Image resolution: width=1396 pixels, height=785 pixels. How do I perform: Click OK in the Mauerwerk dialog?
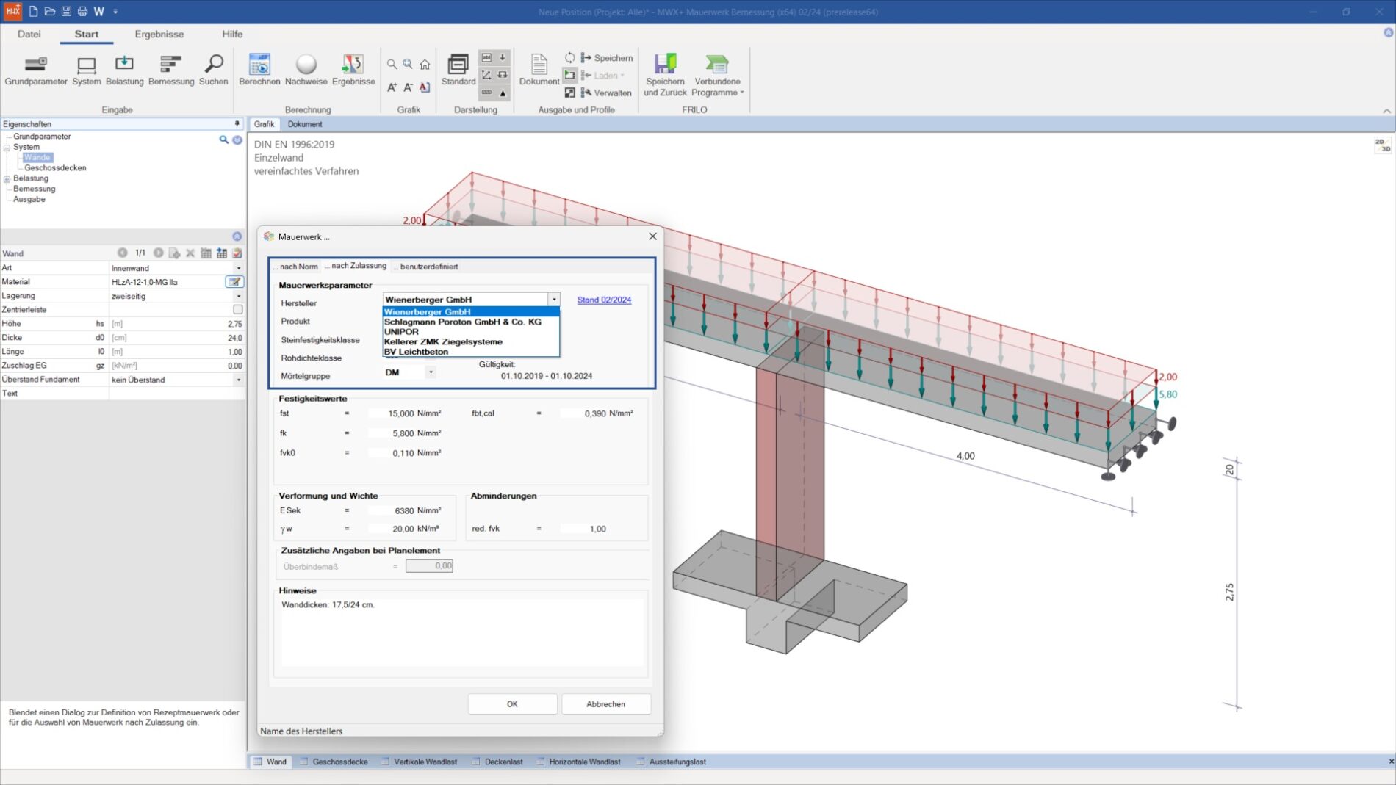(x=512, y=704)
